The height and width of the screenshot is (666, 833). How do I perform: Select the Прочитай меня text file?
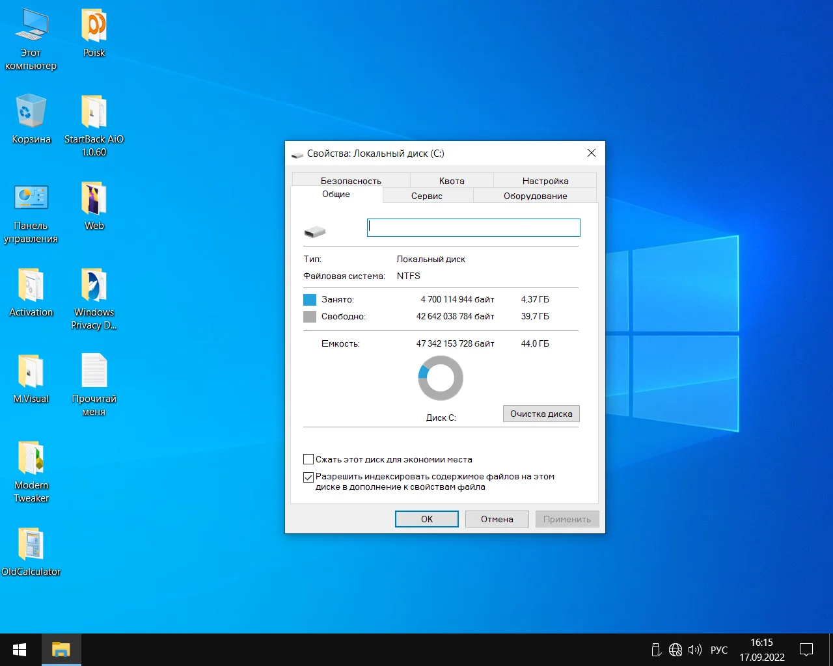[94, 372]
